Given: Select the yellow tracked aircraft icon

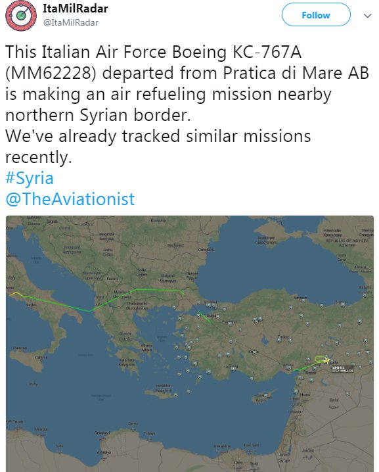Looking at the screenshot, I should pyautogui.click(x=327, y=360).
